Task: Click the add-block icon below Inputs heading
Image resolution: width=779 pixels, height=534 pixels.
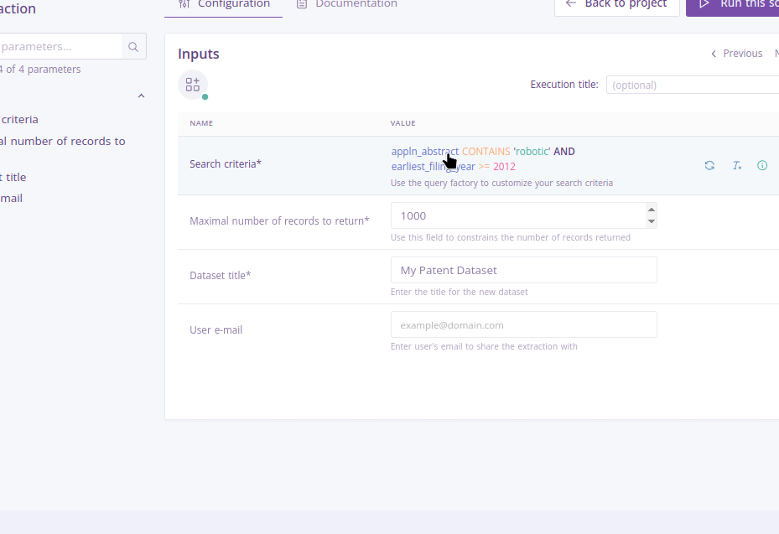Action: 192,85
